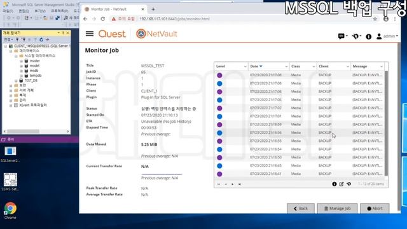Screen dimensions: 407x229
Task: Click the not-secure warning icon in address bar
Action: [x=113, y=19]
